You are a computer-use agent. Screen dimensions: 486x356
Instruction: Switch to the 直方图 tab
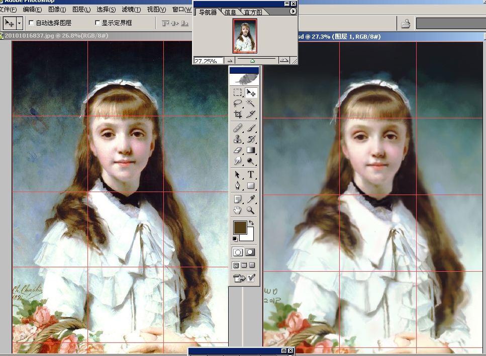253,12
